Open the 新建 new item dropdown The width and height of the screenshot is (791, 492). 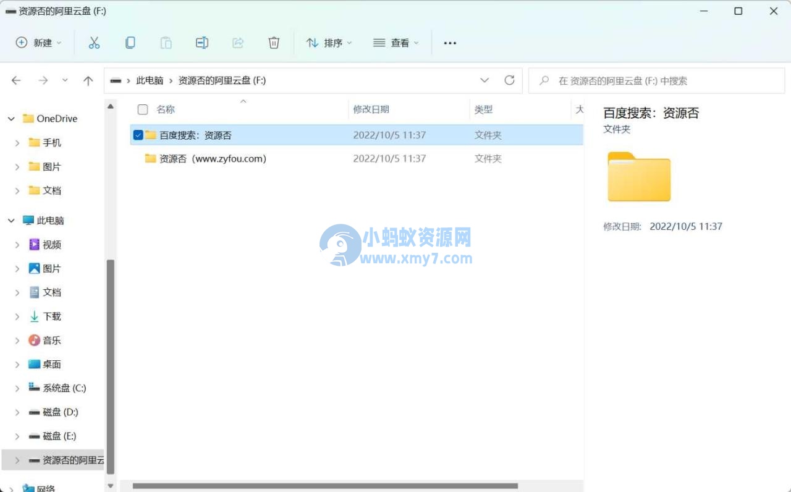[x=39, y=43]
